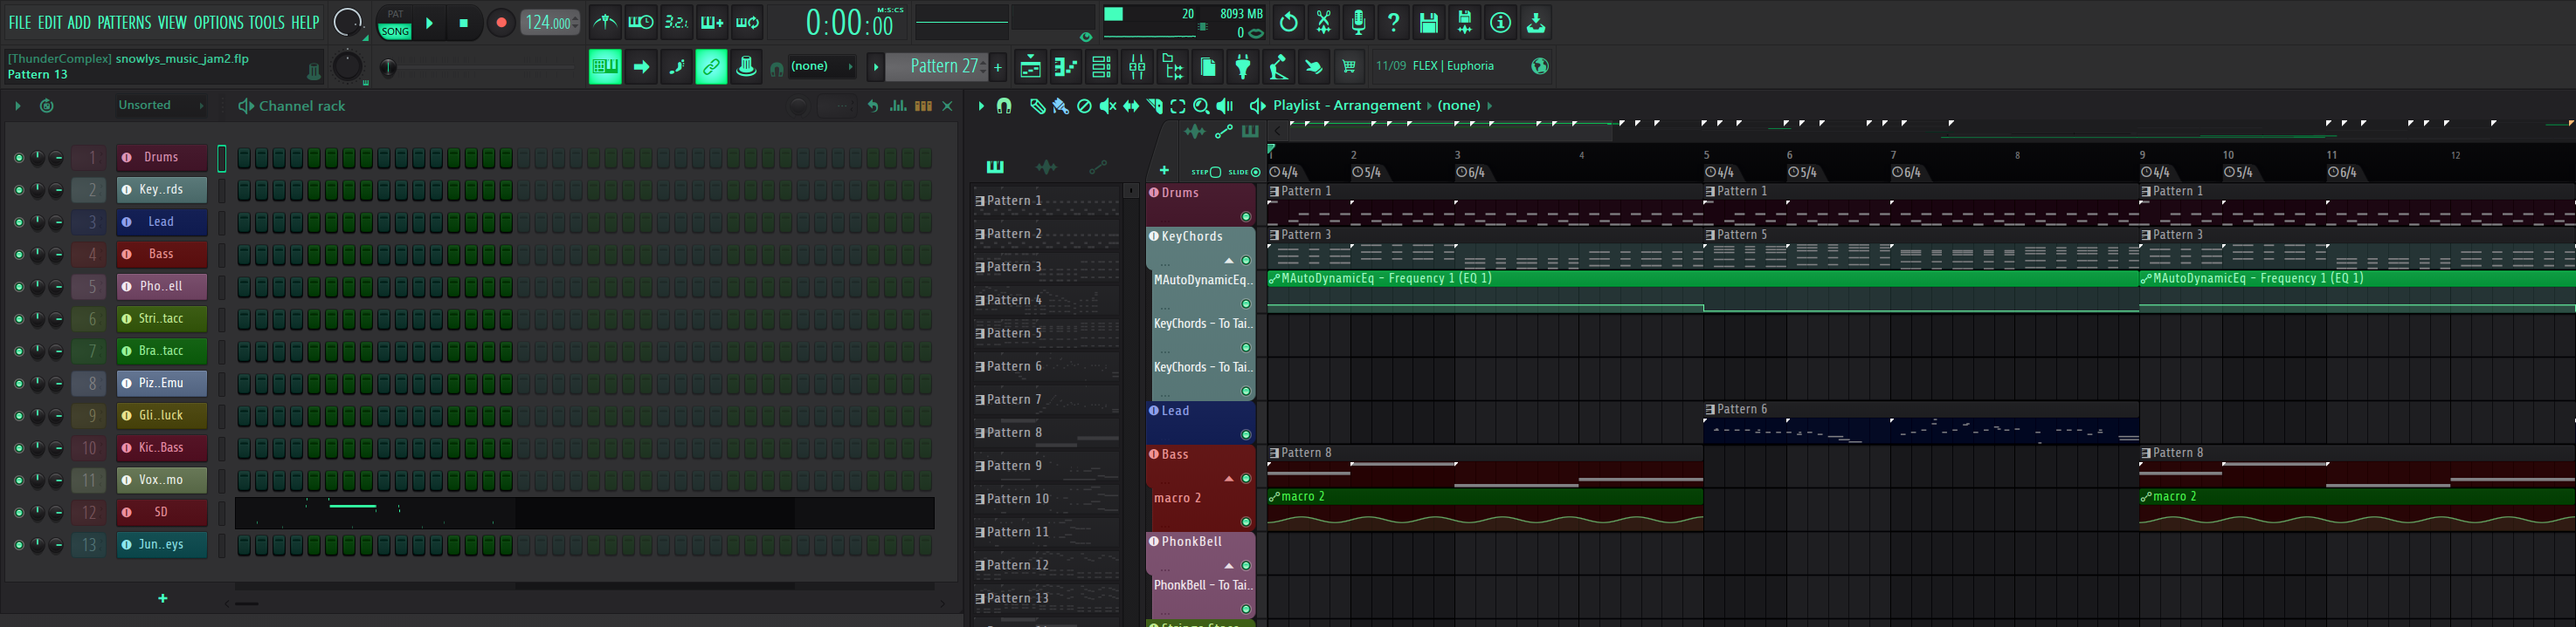
Task: Select the Mute tool in Playlist
Action: 1107,106
